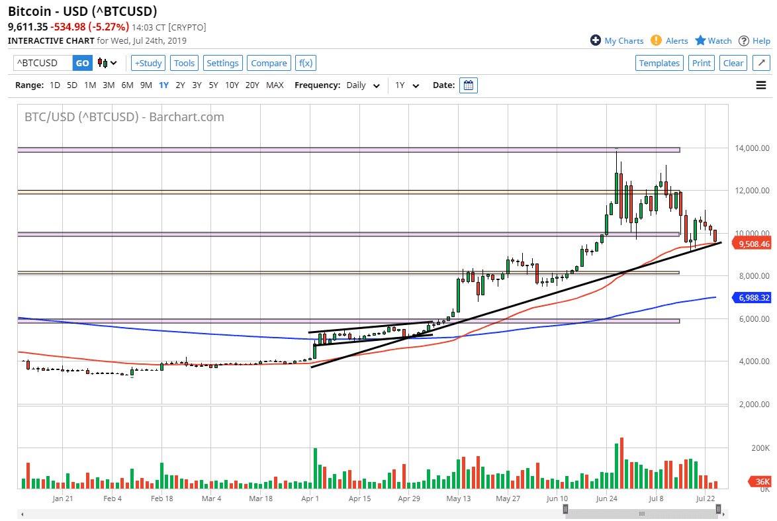This screenshot has width=777, height=521.
Task: Open the 1Y period dropdown
Action: [x=406, y=85]
